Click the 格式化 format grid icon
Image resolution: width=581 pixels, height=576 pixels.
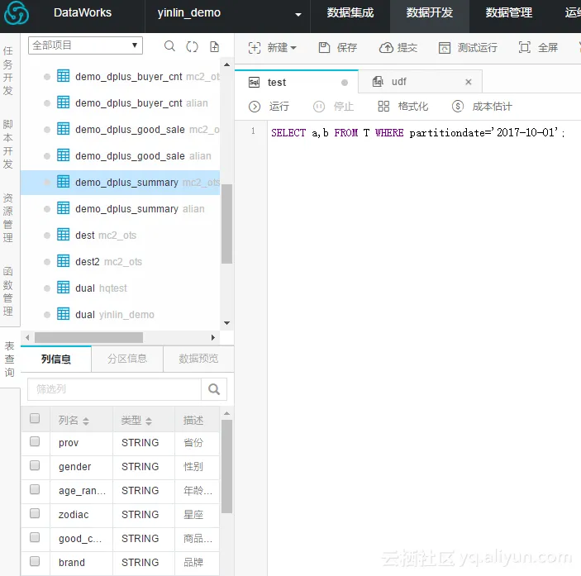pos(383,107)
